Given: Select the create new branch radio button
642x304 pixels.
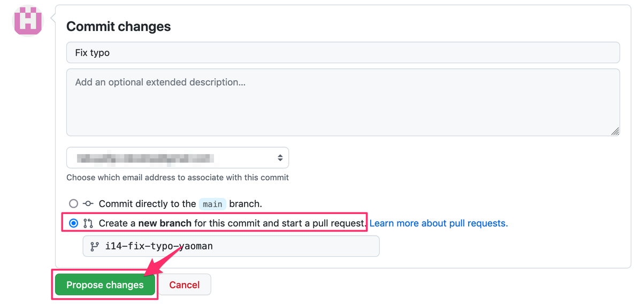Looking at the screenshot, I should 74,223.
